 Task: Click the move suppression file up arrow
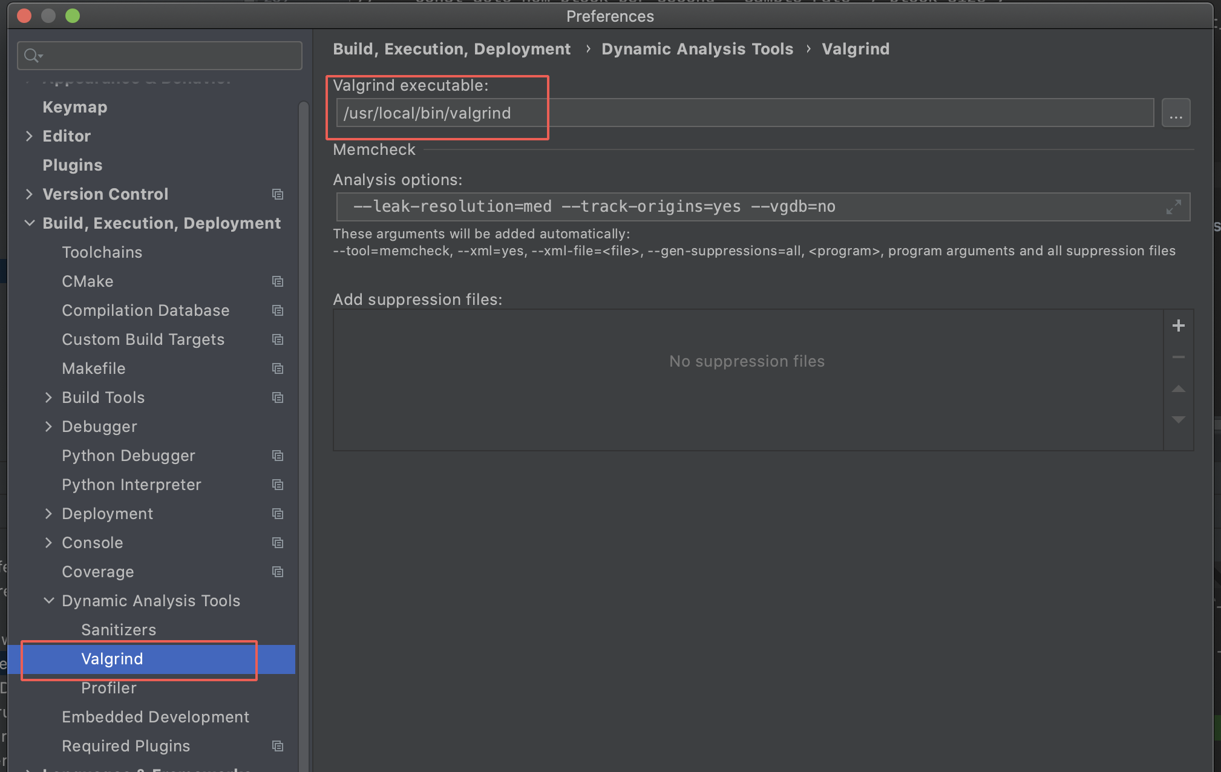click(1178, 388)
